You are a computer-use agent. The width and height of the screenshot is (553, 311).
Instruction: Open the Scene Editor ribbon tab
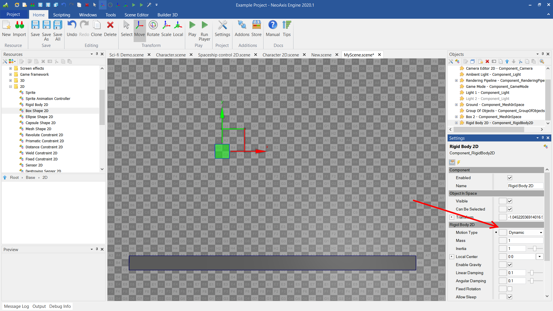pos(136,15)
